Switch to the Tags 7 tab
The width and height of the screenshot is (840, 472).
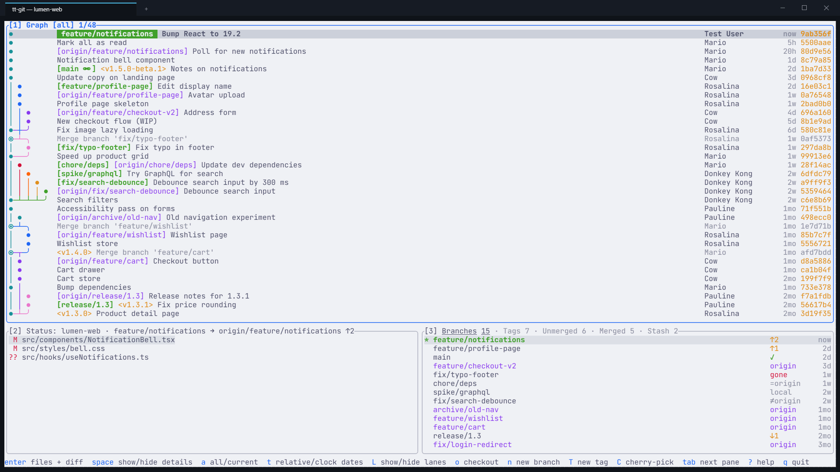click(x=516, y=331)
